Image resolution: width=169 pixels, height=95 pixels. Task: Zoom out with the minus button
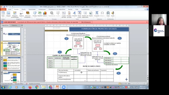[x=132, y=84]
